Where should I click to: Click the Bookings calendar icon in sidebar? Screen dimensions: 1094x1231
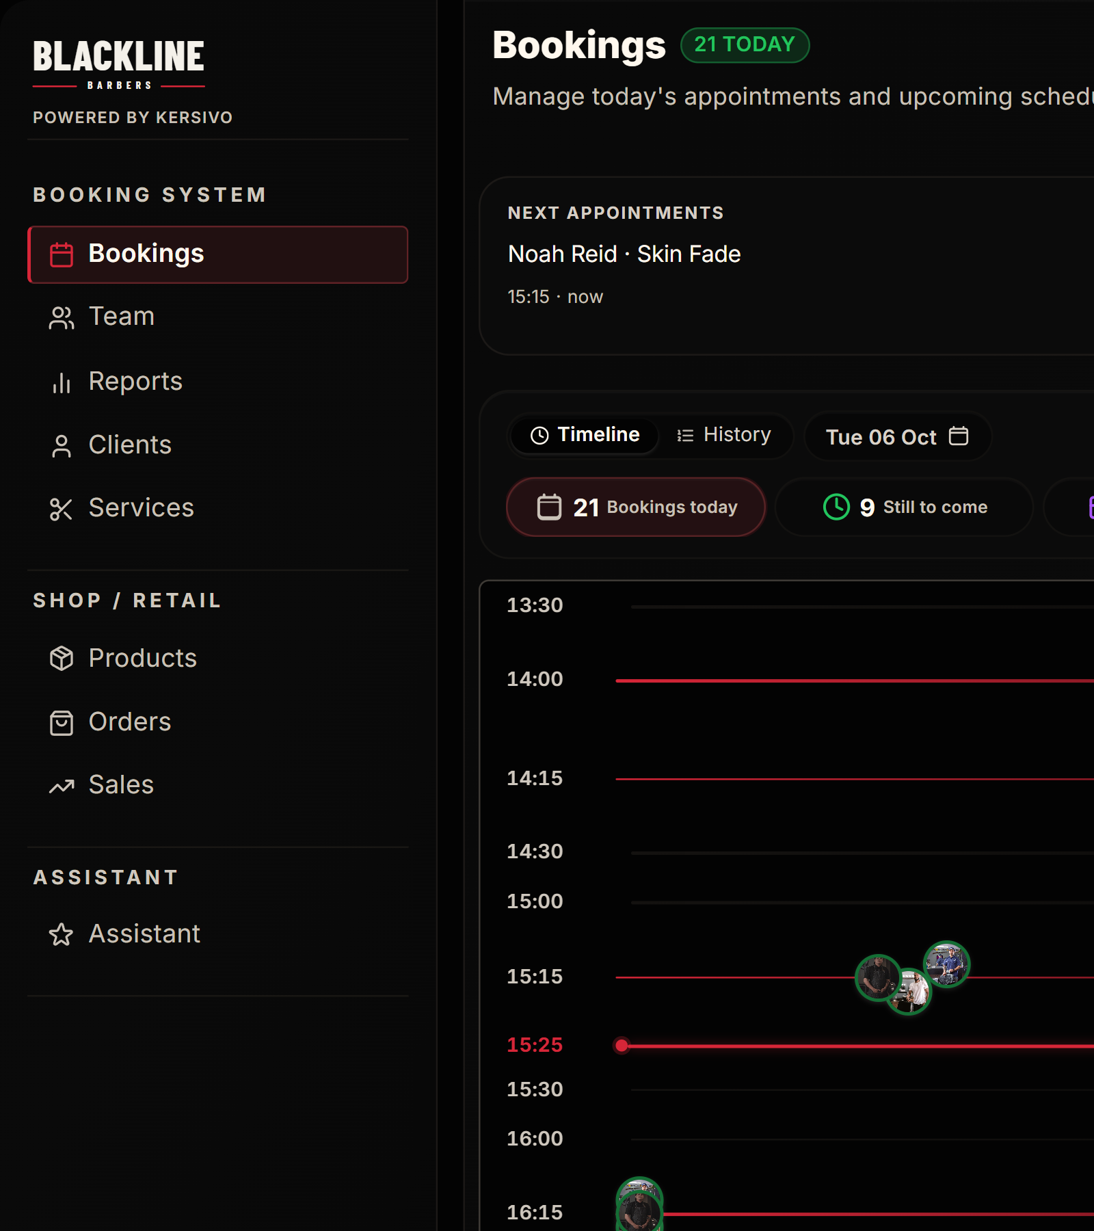tap(62, 254)
